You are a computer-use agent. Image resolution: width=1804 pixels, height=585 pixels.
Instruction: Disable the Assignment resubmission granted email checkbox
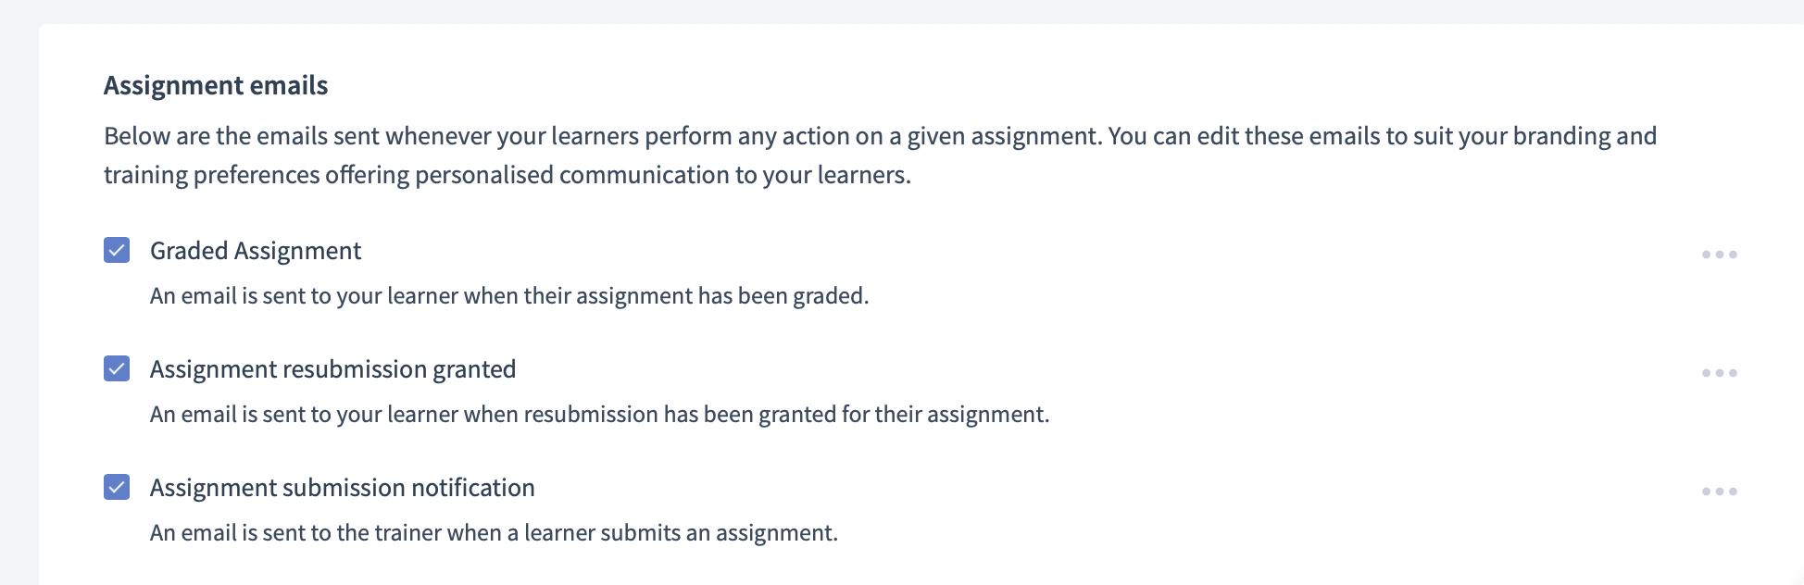click(117, 369)
